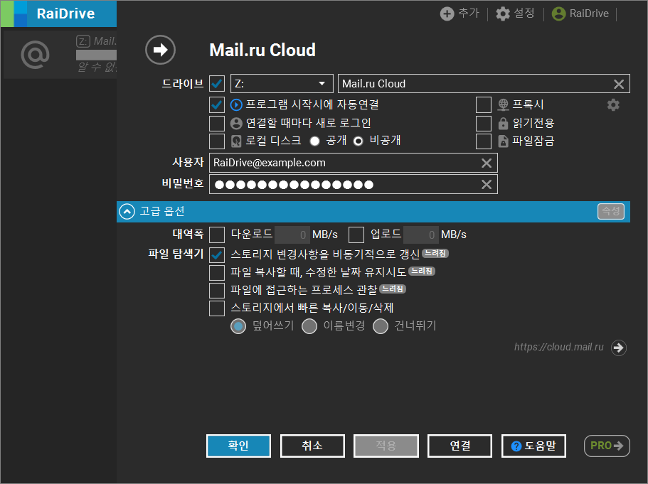Click the 설정 menu item
Screen dimensions: 648x484
524,14
